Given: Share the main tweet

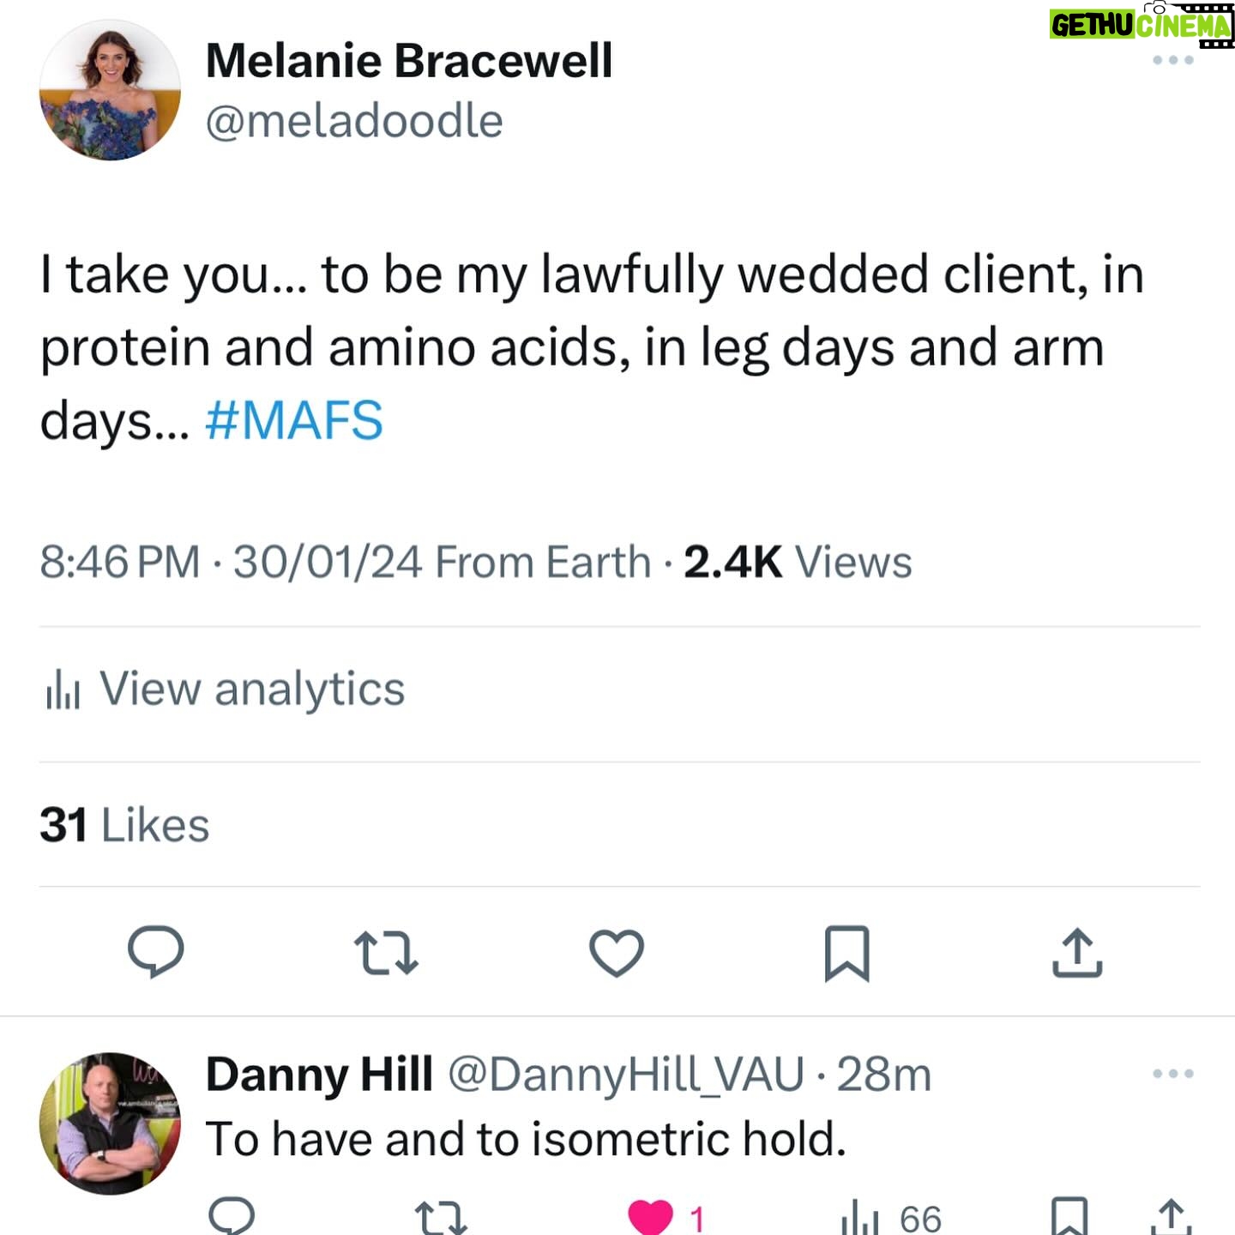Looking at the screenshot, I should pos(1077,952).
